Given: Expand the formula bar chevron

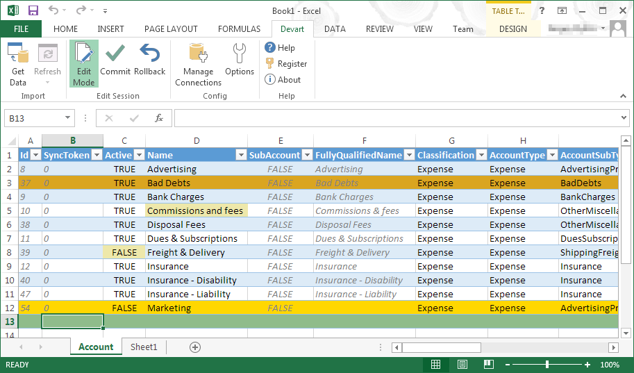Looking at the screenshot, I should [624, 118].
